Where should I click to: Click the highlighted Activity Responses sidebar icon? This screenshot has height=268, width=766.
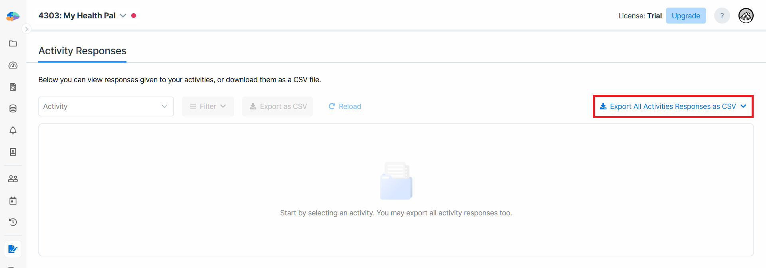click(x=13, y=248)
